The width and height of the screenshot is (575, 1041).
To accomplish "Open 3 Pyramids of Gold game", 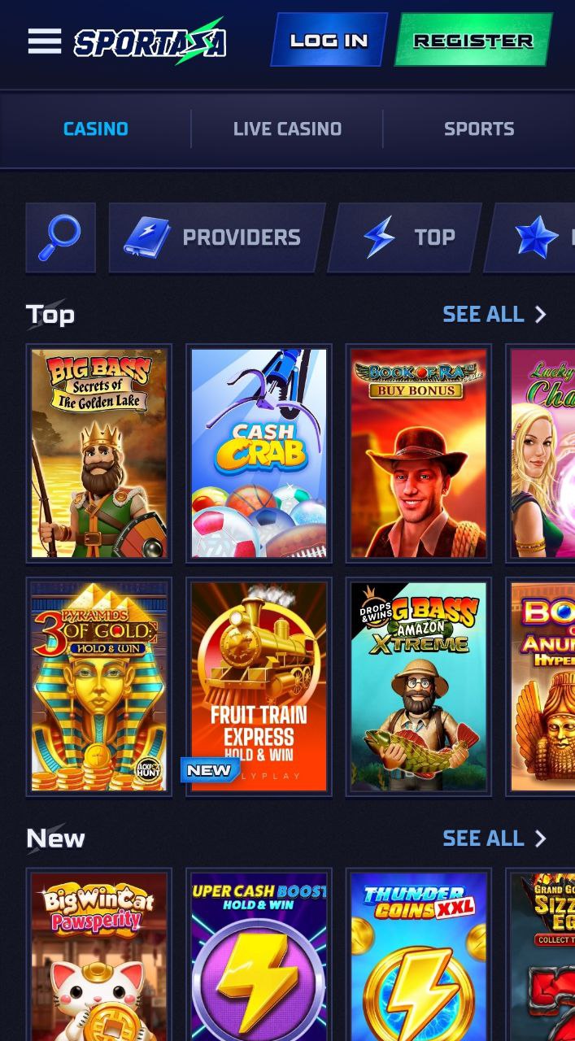I will (x=99, y=686).
